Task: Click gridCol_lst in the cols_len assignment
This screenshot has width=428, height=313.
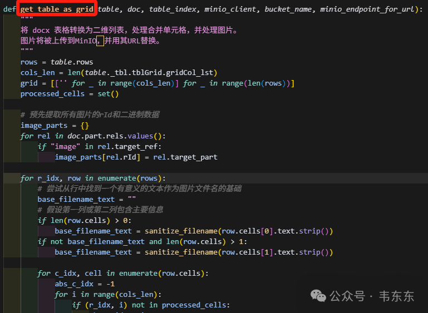Action: pyautogui.click(x=189, y=72)
